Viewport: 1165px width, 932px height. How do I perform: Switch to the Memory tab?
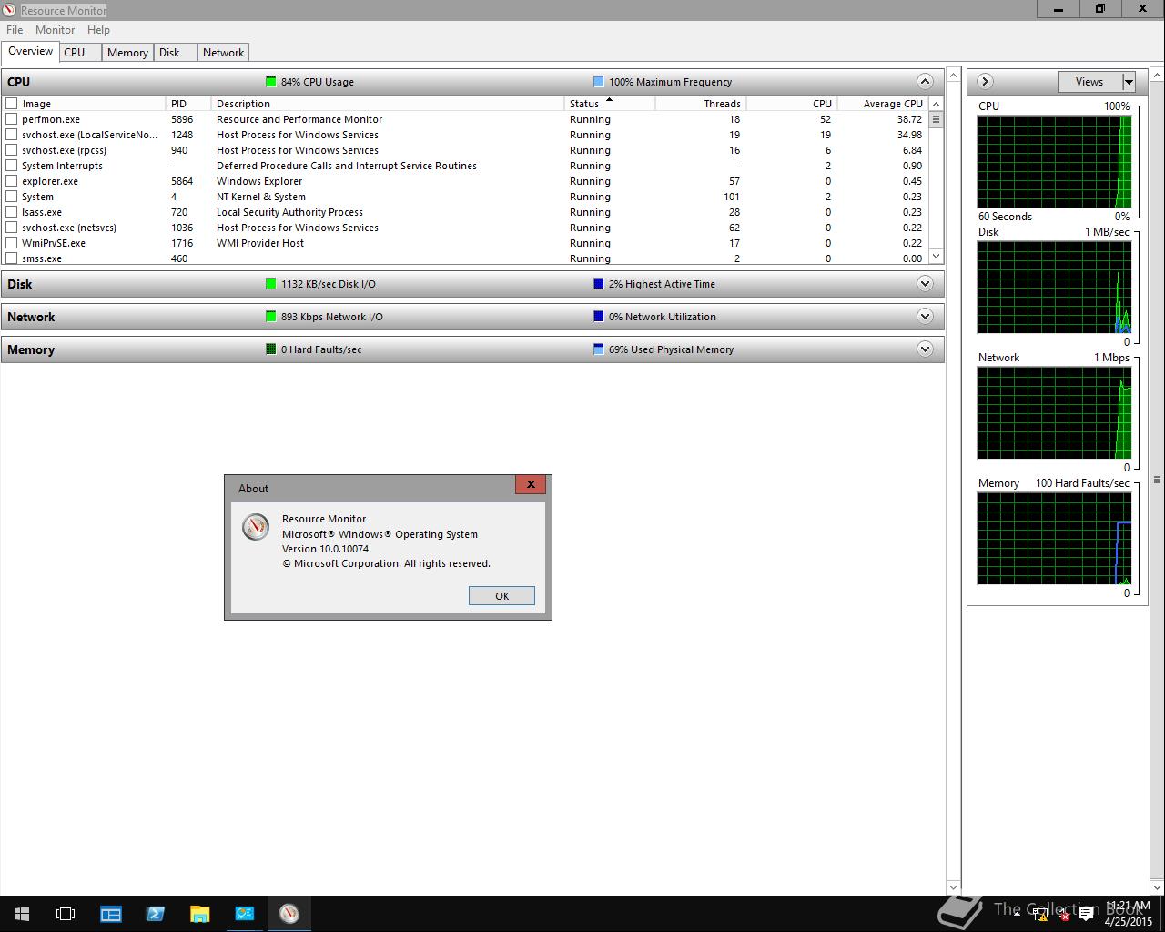tap(127, 53)
